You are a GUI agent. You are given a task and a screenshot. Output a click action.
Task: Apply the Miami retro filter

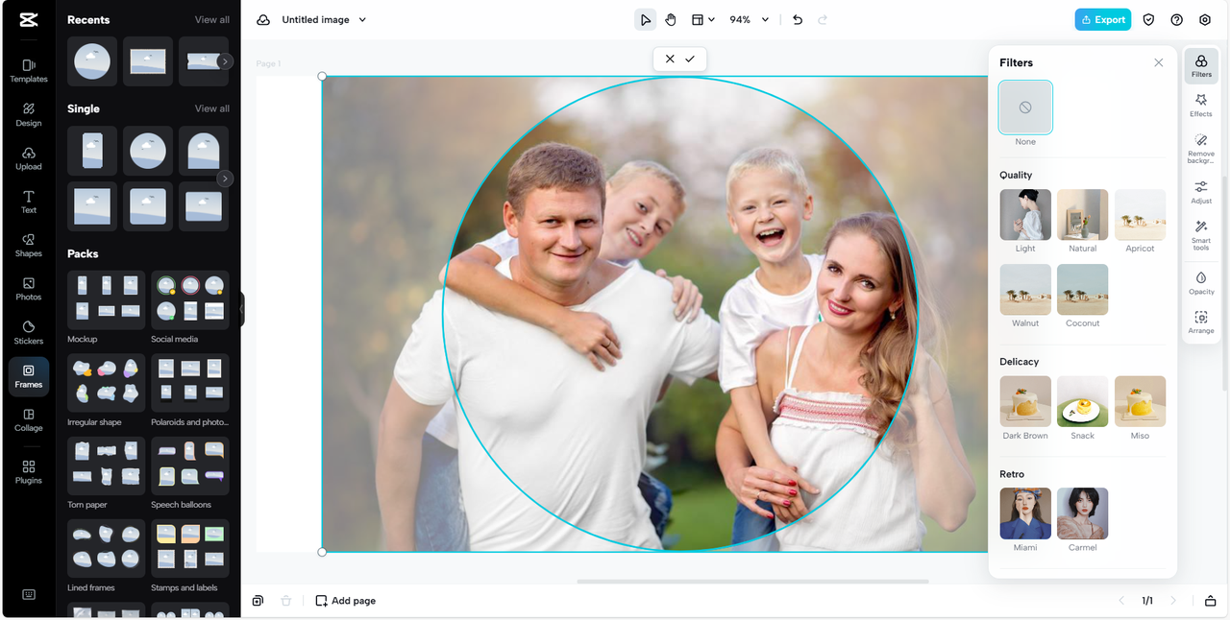pyautogui.click(x=1025, y=513)
